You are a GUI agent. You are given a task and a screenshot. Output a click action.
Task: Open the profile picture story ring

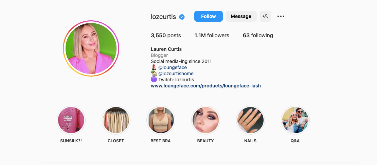tap(91, 48)
